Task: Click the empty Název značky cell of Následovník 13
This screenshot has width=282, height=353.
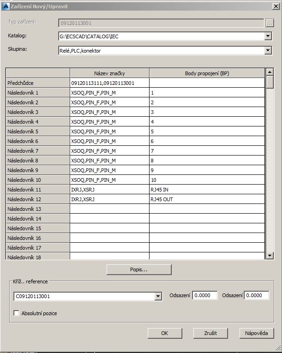Action: coord(109,209)
